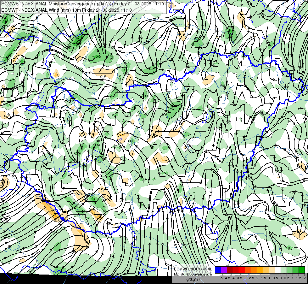Pick the orange swatch between -2.5 and -2

tap(254, 270)
